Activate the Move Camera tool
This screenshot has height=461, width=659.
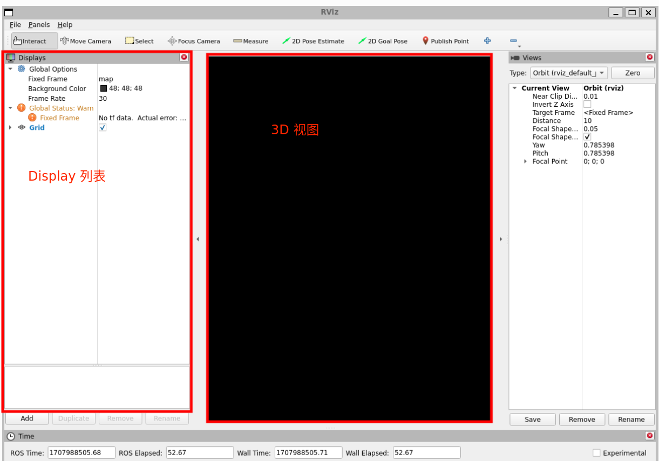click(86, 41)
